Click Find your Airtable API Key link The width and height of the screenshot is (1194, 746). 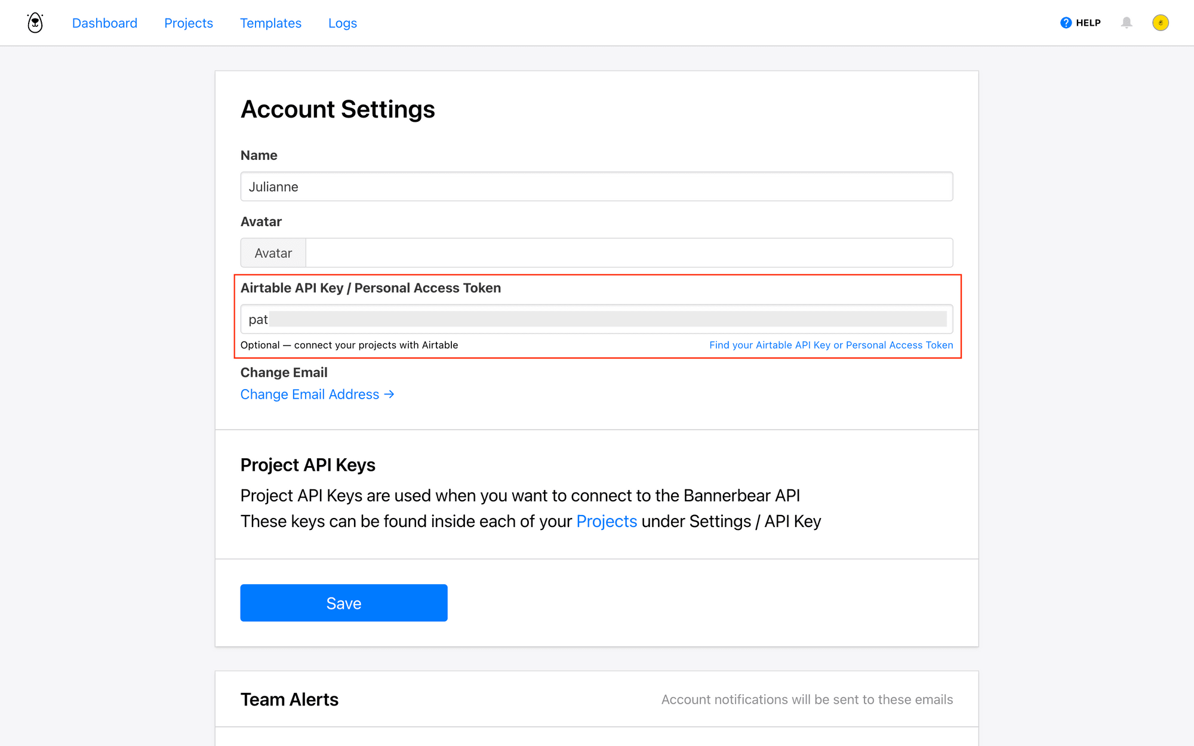click(x=831, y=345)
